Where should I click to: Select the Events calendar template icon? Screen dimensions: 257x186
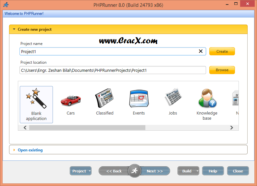click(139, 99)
